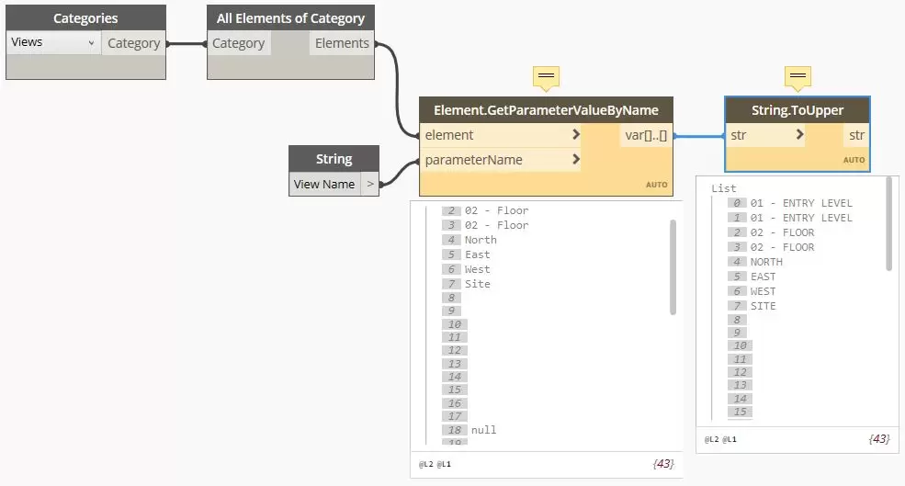Click the Category output port of Categories
The image size is (905, 486).
[x=133, y=43]
